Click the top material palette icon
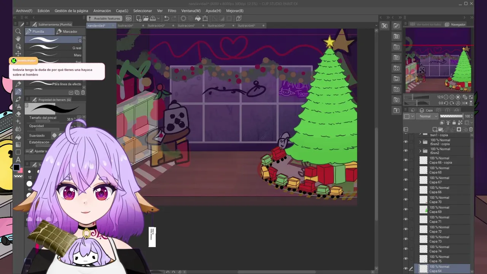This screenshot has width=487, height=274. 396,25
